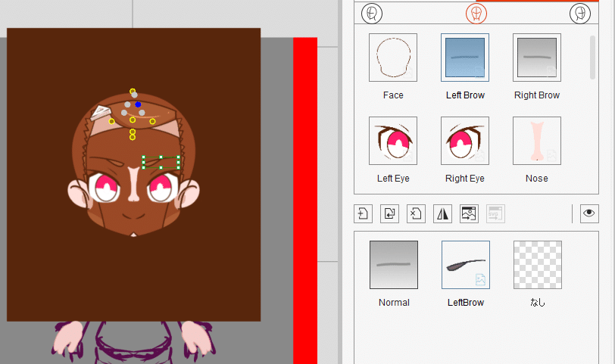Choose the empty なし sprite

(x=537, y=265)
